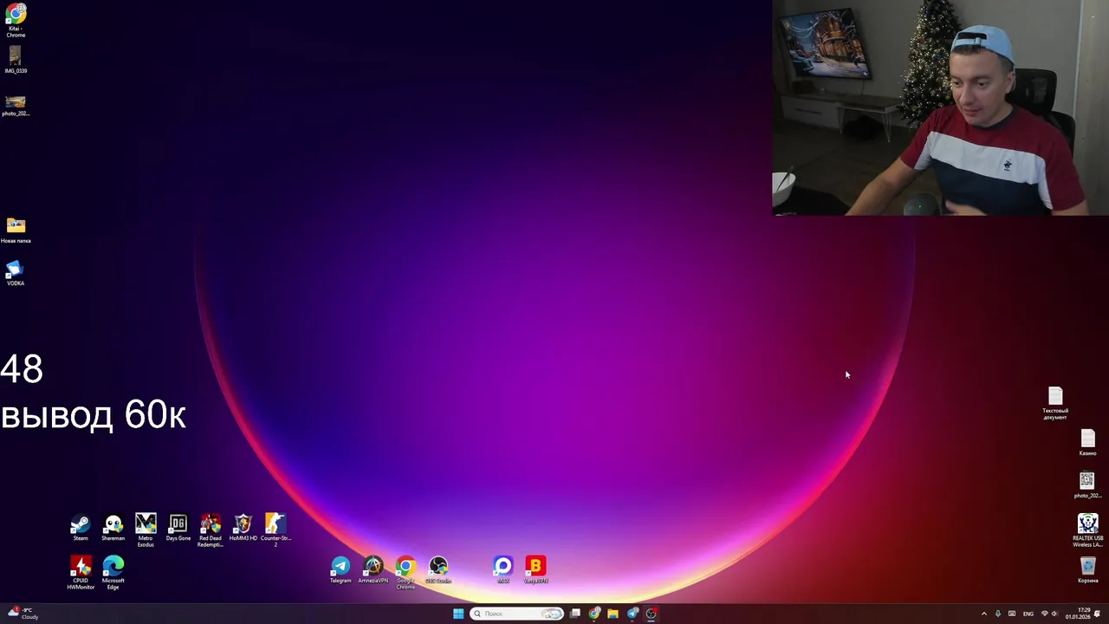Open Task View from the taskbar
Viewport: 1109px width, 624px height.
click(575, 614)
